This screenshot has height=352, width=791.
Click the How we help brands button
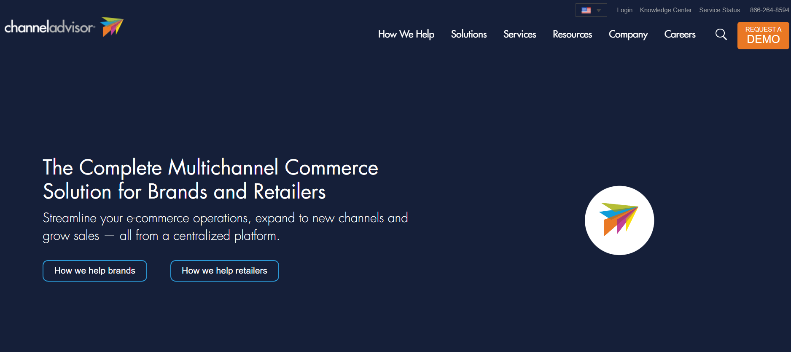coord(95,271)
